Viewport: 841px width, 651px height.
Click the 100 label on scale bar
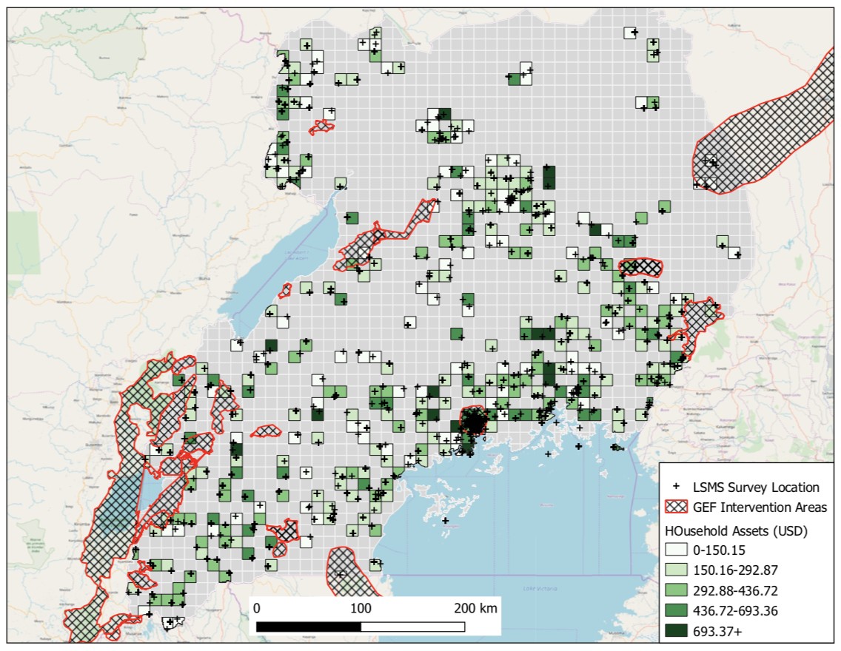tap(361, 609)
